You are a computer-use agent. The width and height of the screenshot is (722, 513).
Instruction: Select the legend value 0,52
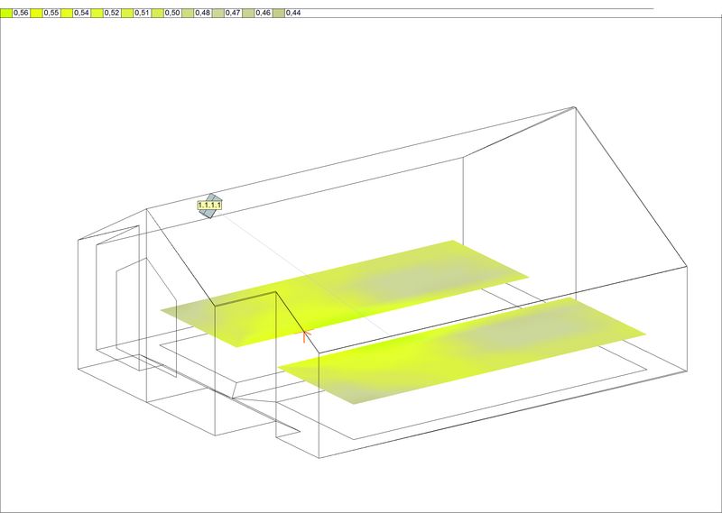112,13
